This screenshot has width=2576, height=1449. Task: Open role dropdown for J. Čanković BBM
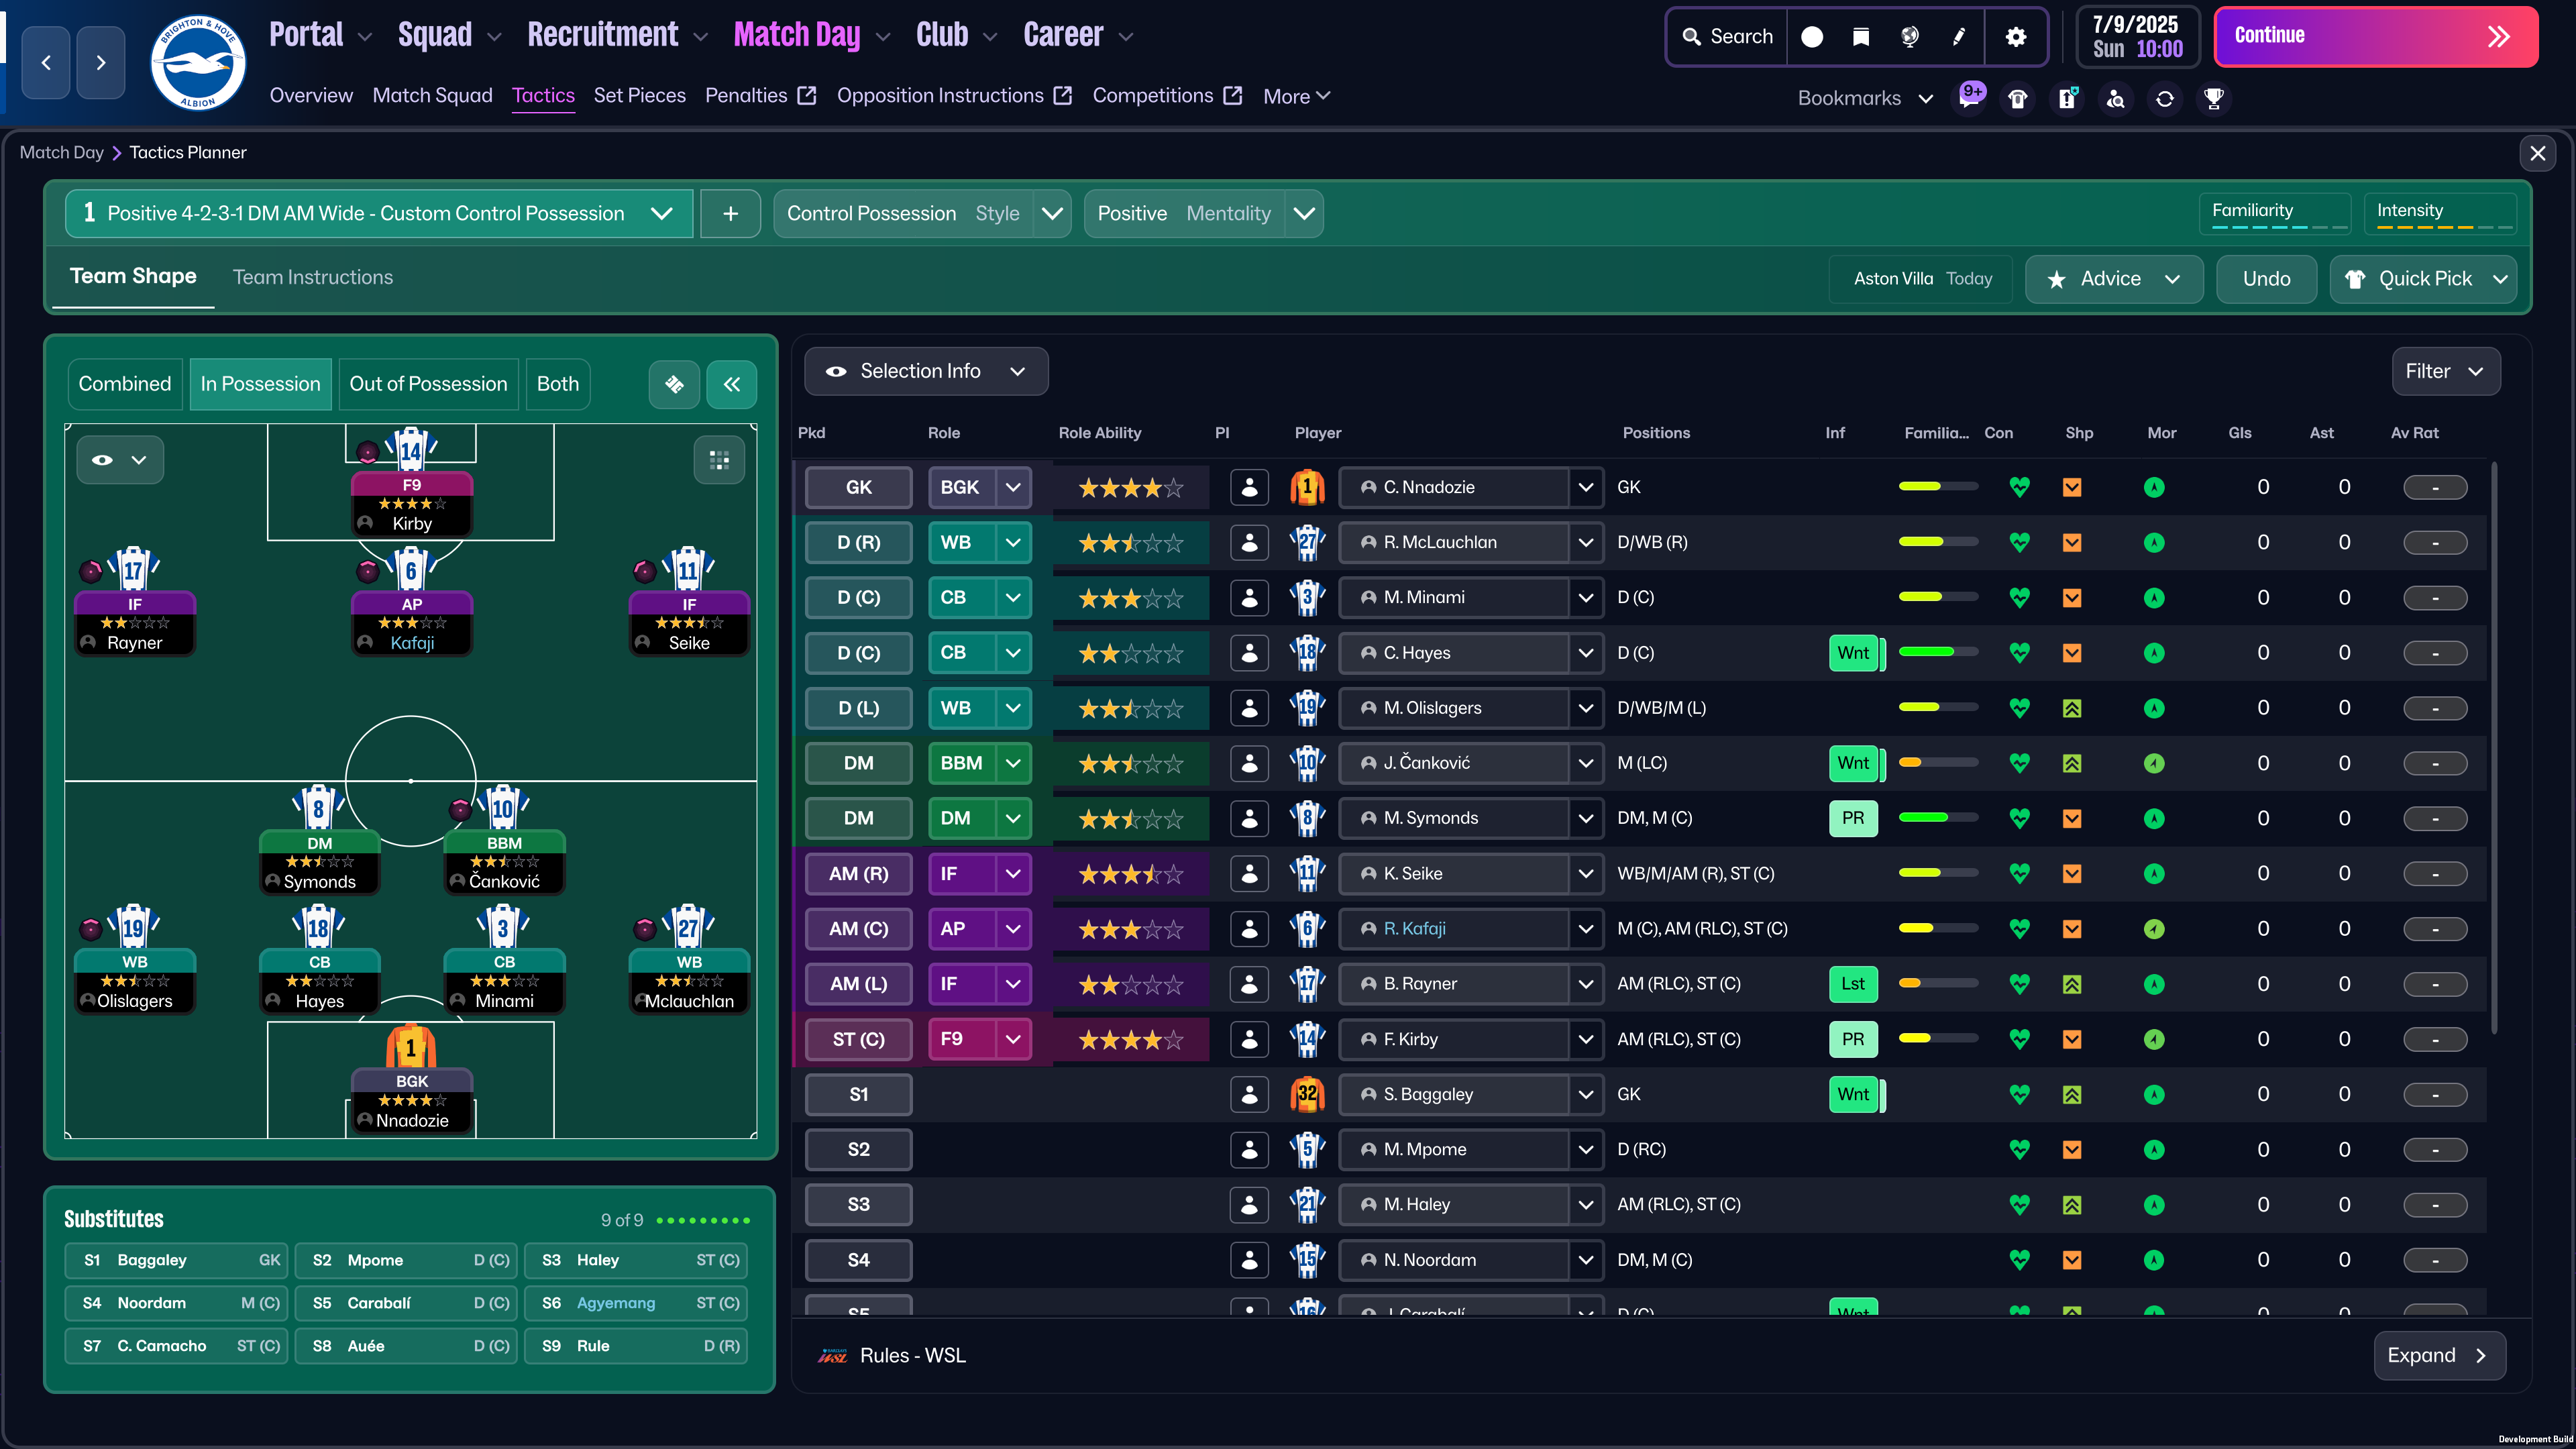[x=1013, y=763]
